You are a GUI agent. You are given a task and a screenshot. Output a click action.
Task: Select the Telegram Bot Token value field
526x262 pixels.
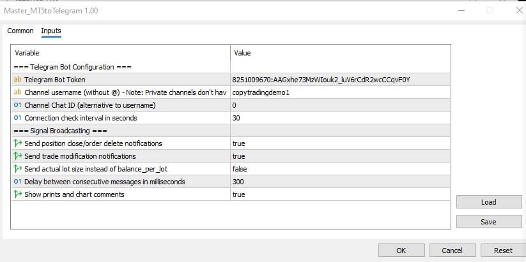(x=321, y=80)
